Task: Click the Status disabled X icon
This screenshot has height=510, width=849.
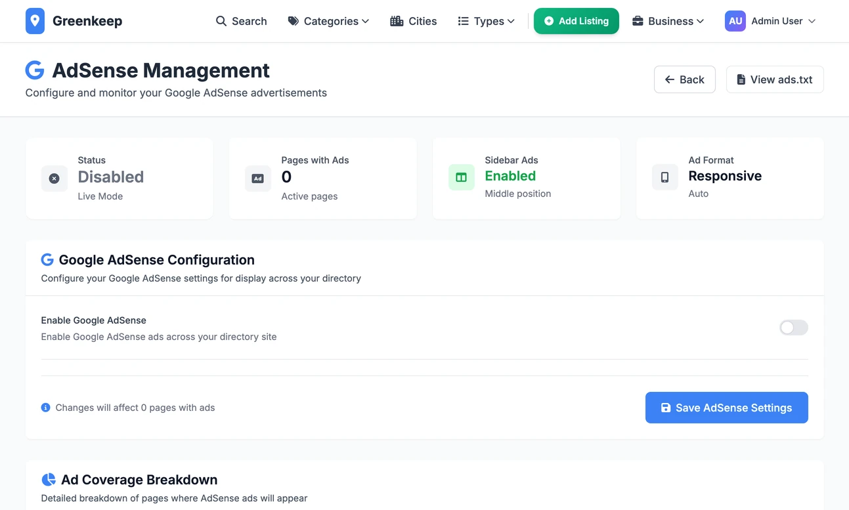Action: 54,179
